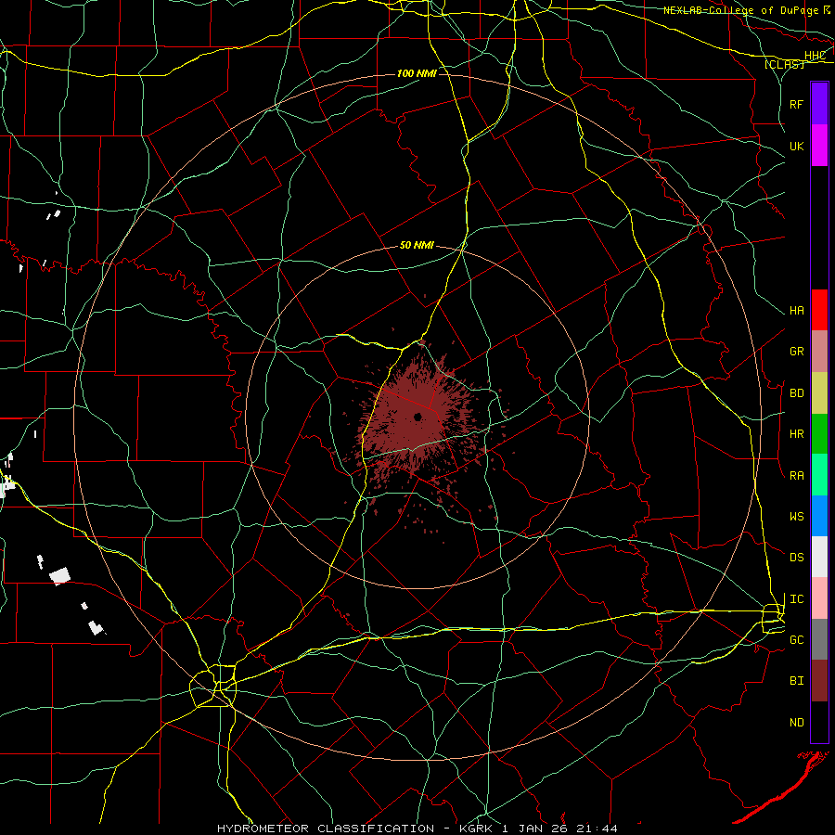The image size is (835, 835).
Task: Click the GC legend label
Action: click(x=796, y=640)
